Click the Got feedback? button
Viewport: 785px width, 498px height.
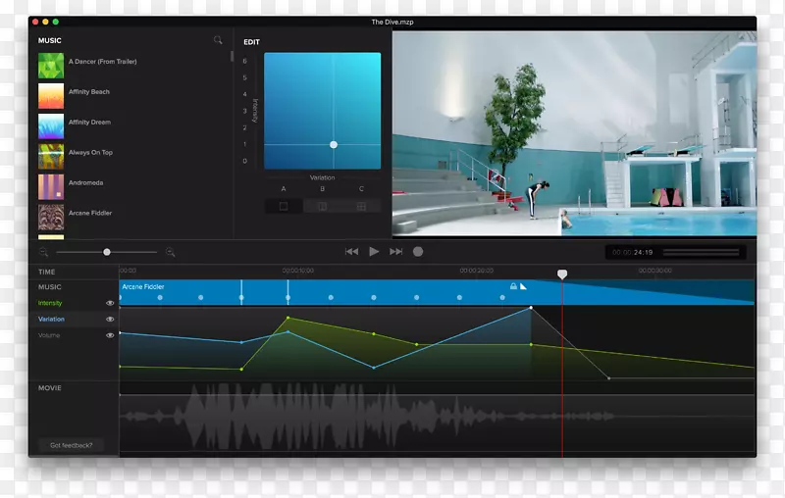click(72, 445)
